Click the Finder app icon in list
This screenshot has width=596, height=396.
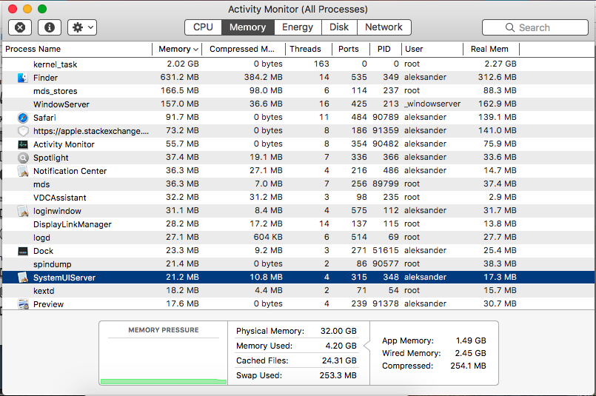(x=23, y=78)
